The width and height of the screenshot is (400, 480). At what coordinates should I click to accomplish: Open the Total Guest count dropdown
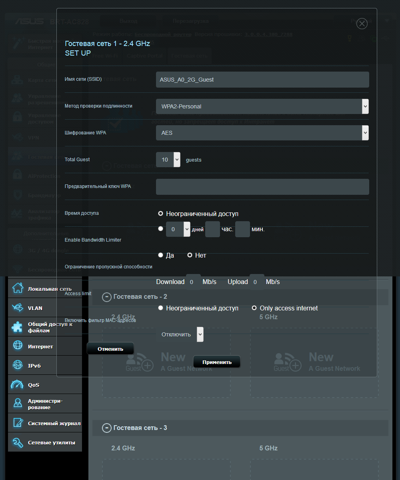[x=168, y=160]
